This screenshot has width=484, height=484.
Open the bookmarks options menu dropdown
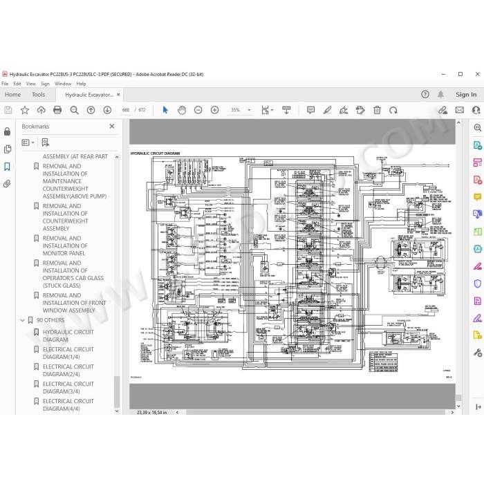click(x=28, y=142)
